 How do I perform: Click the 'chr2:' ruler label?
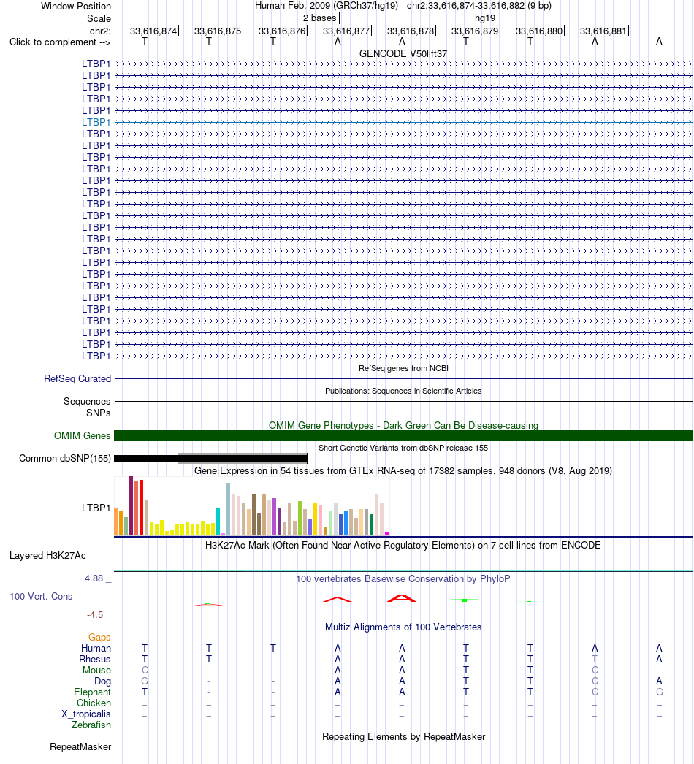pos(100,31)
